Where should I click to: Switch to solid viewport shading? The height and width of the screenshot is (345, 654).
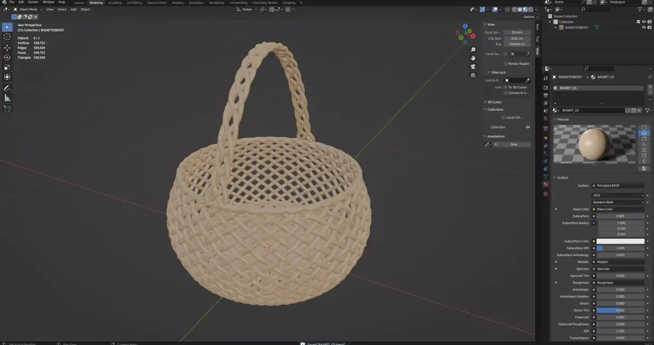point(520,9)
